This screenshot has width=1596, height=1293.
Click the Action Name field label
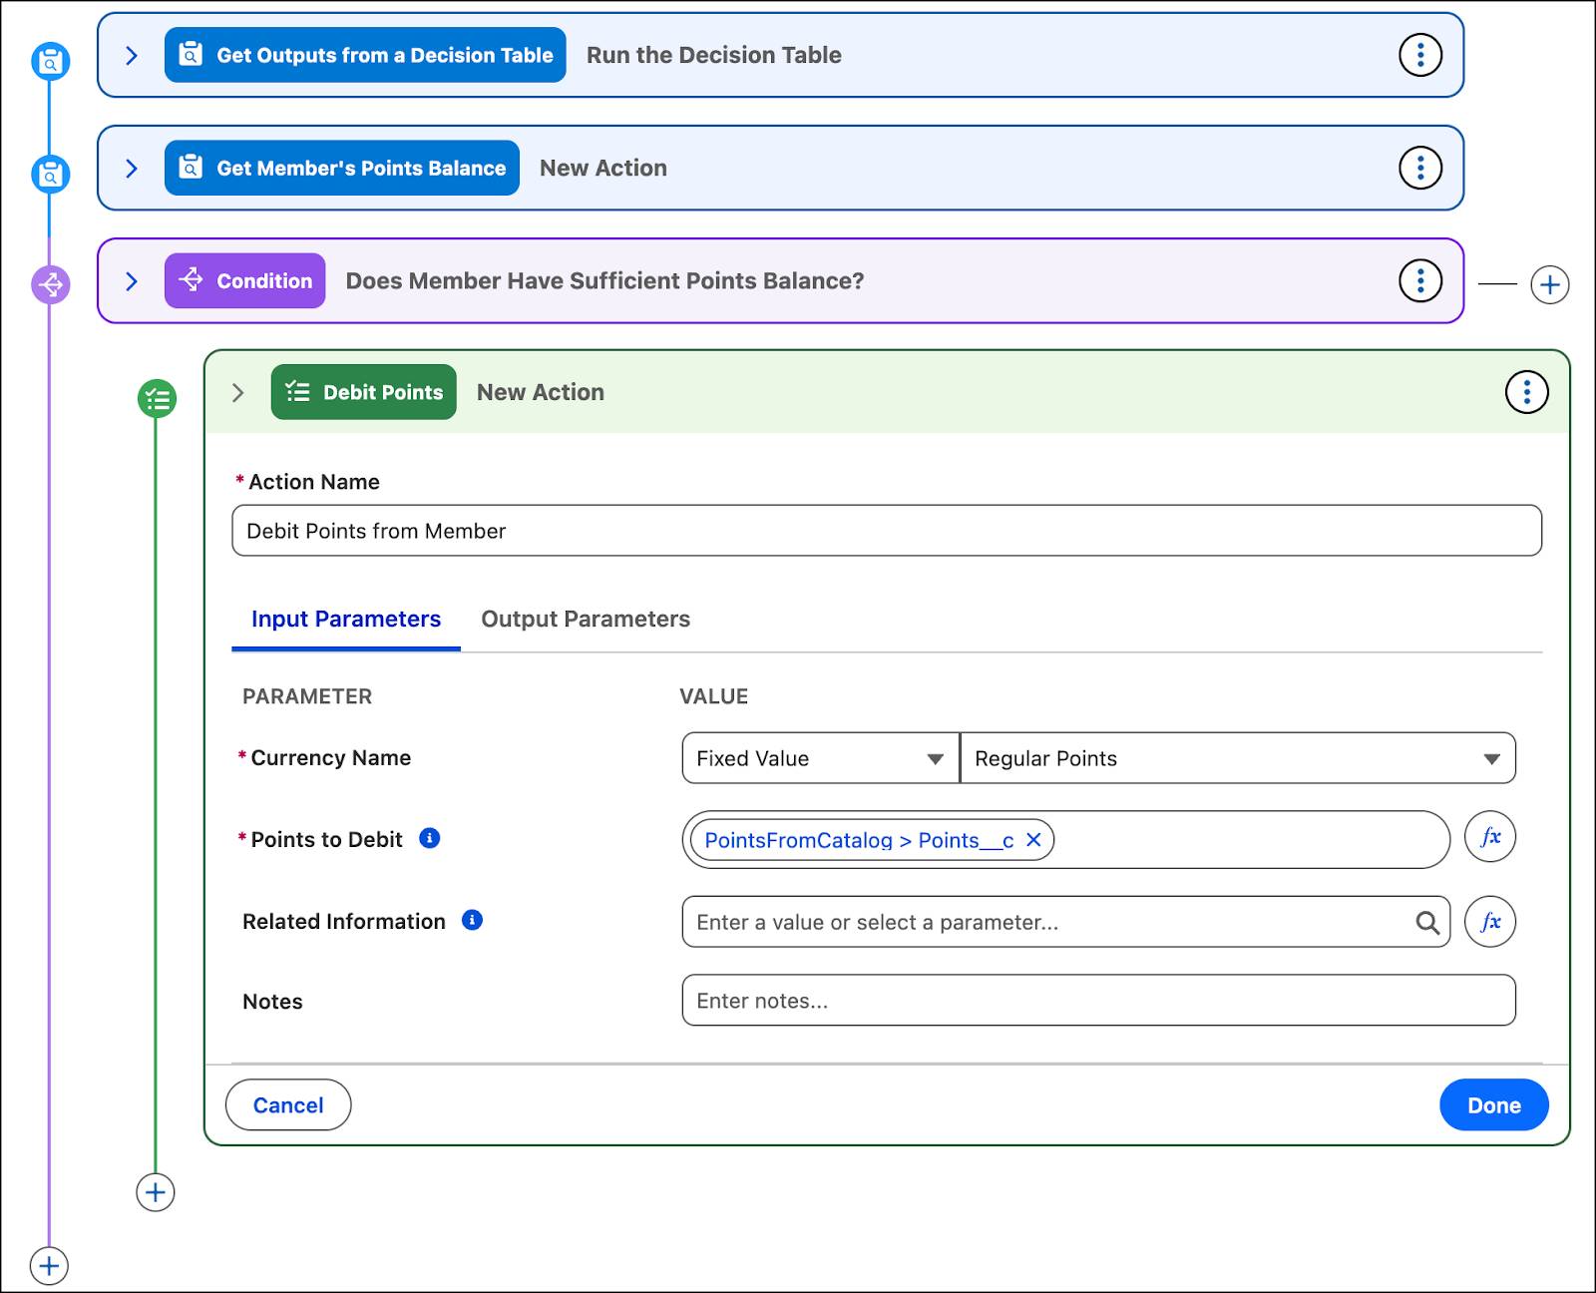click(x=313, y=482)
